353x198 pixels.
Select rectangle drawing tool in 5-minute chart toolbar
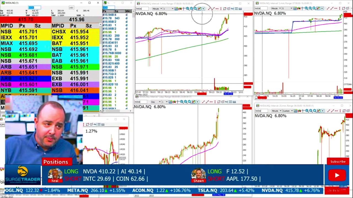coord(343,9)
